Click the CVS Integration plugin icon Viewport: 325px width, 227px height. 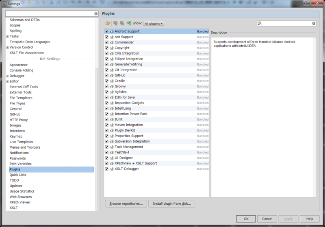(x=112, y=54)
